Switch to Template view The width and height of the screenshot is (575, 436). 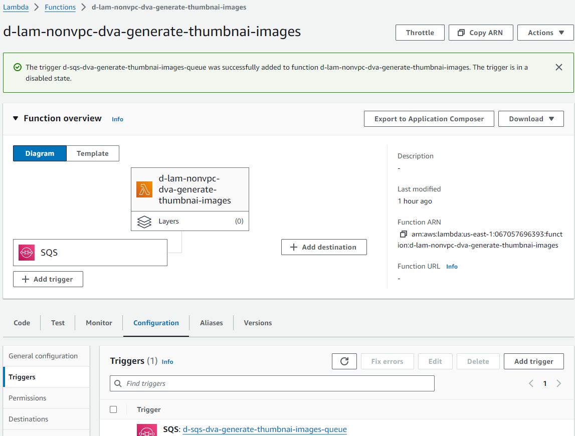93,153
